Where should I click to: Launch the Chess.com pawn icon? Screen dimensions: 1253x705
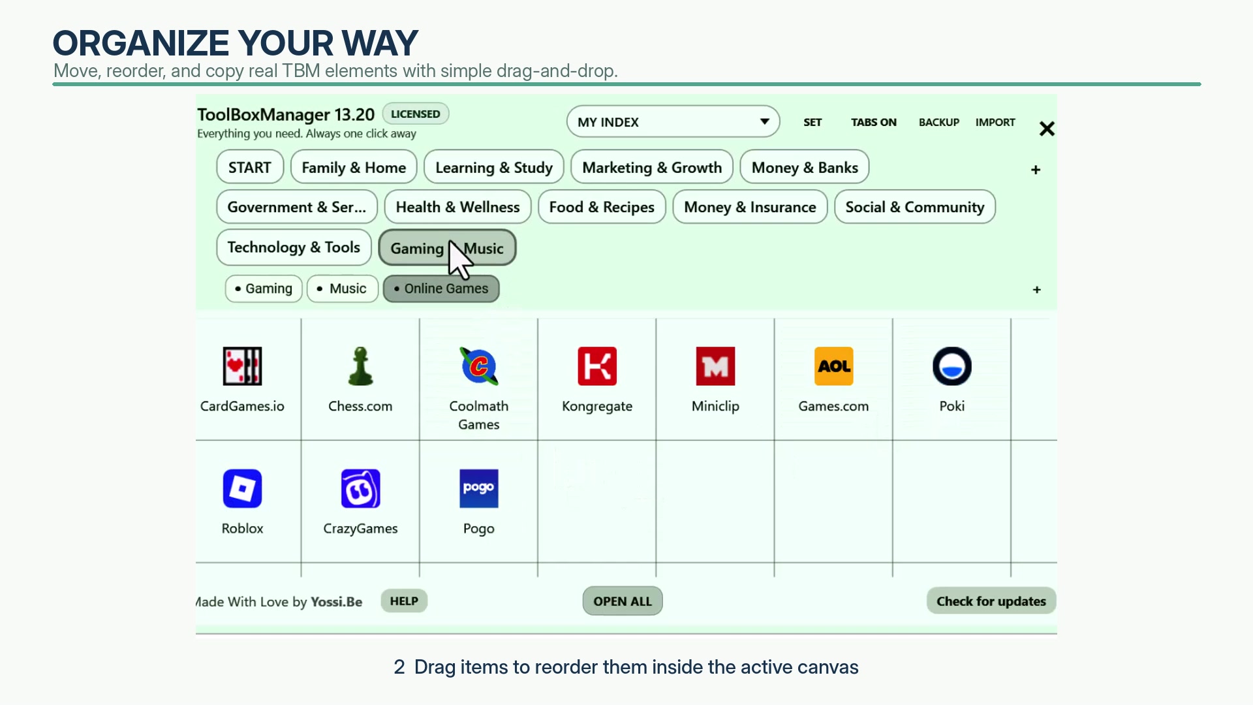[x=360, y=366]
